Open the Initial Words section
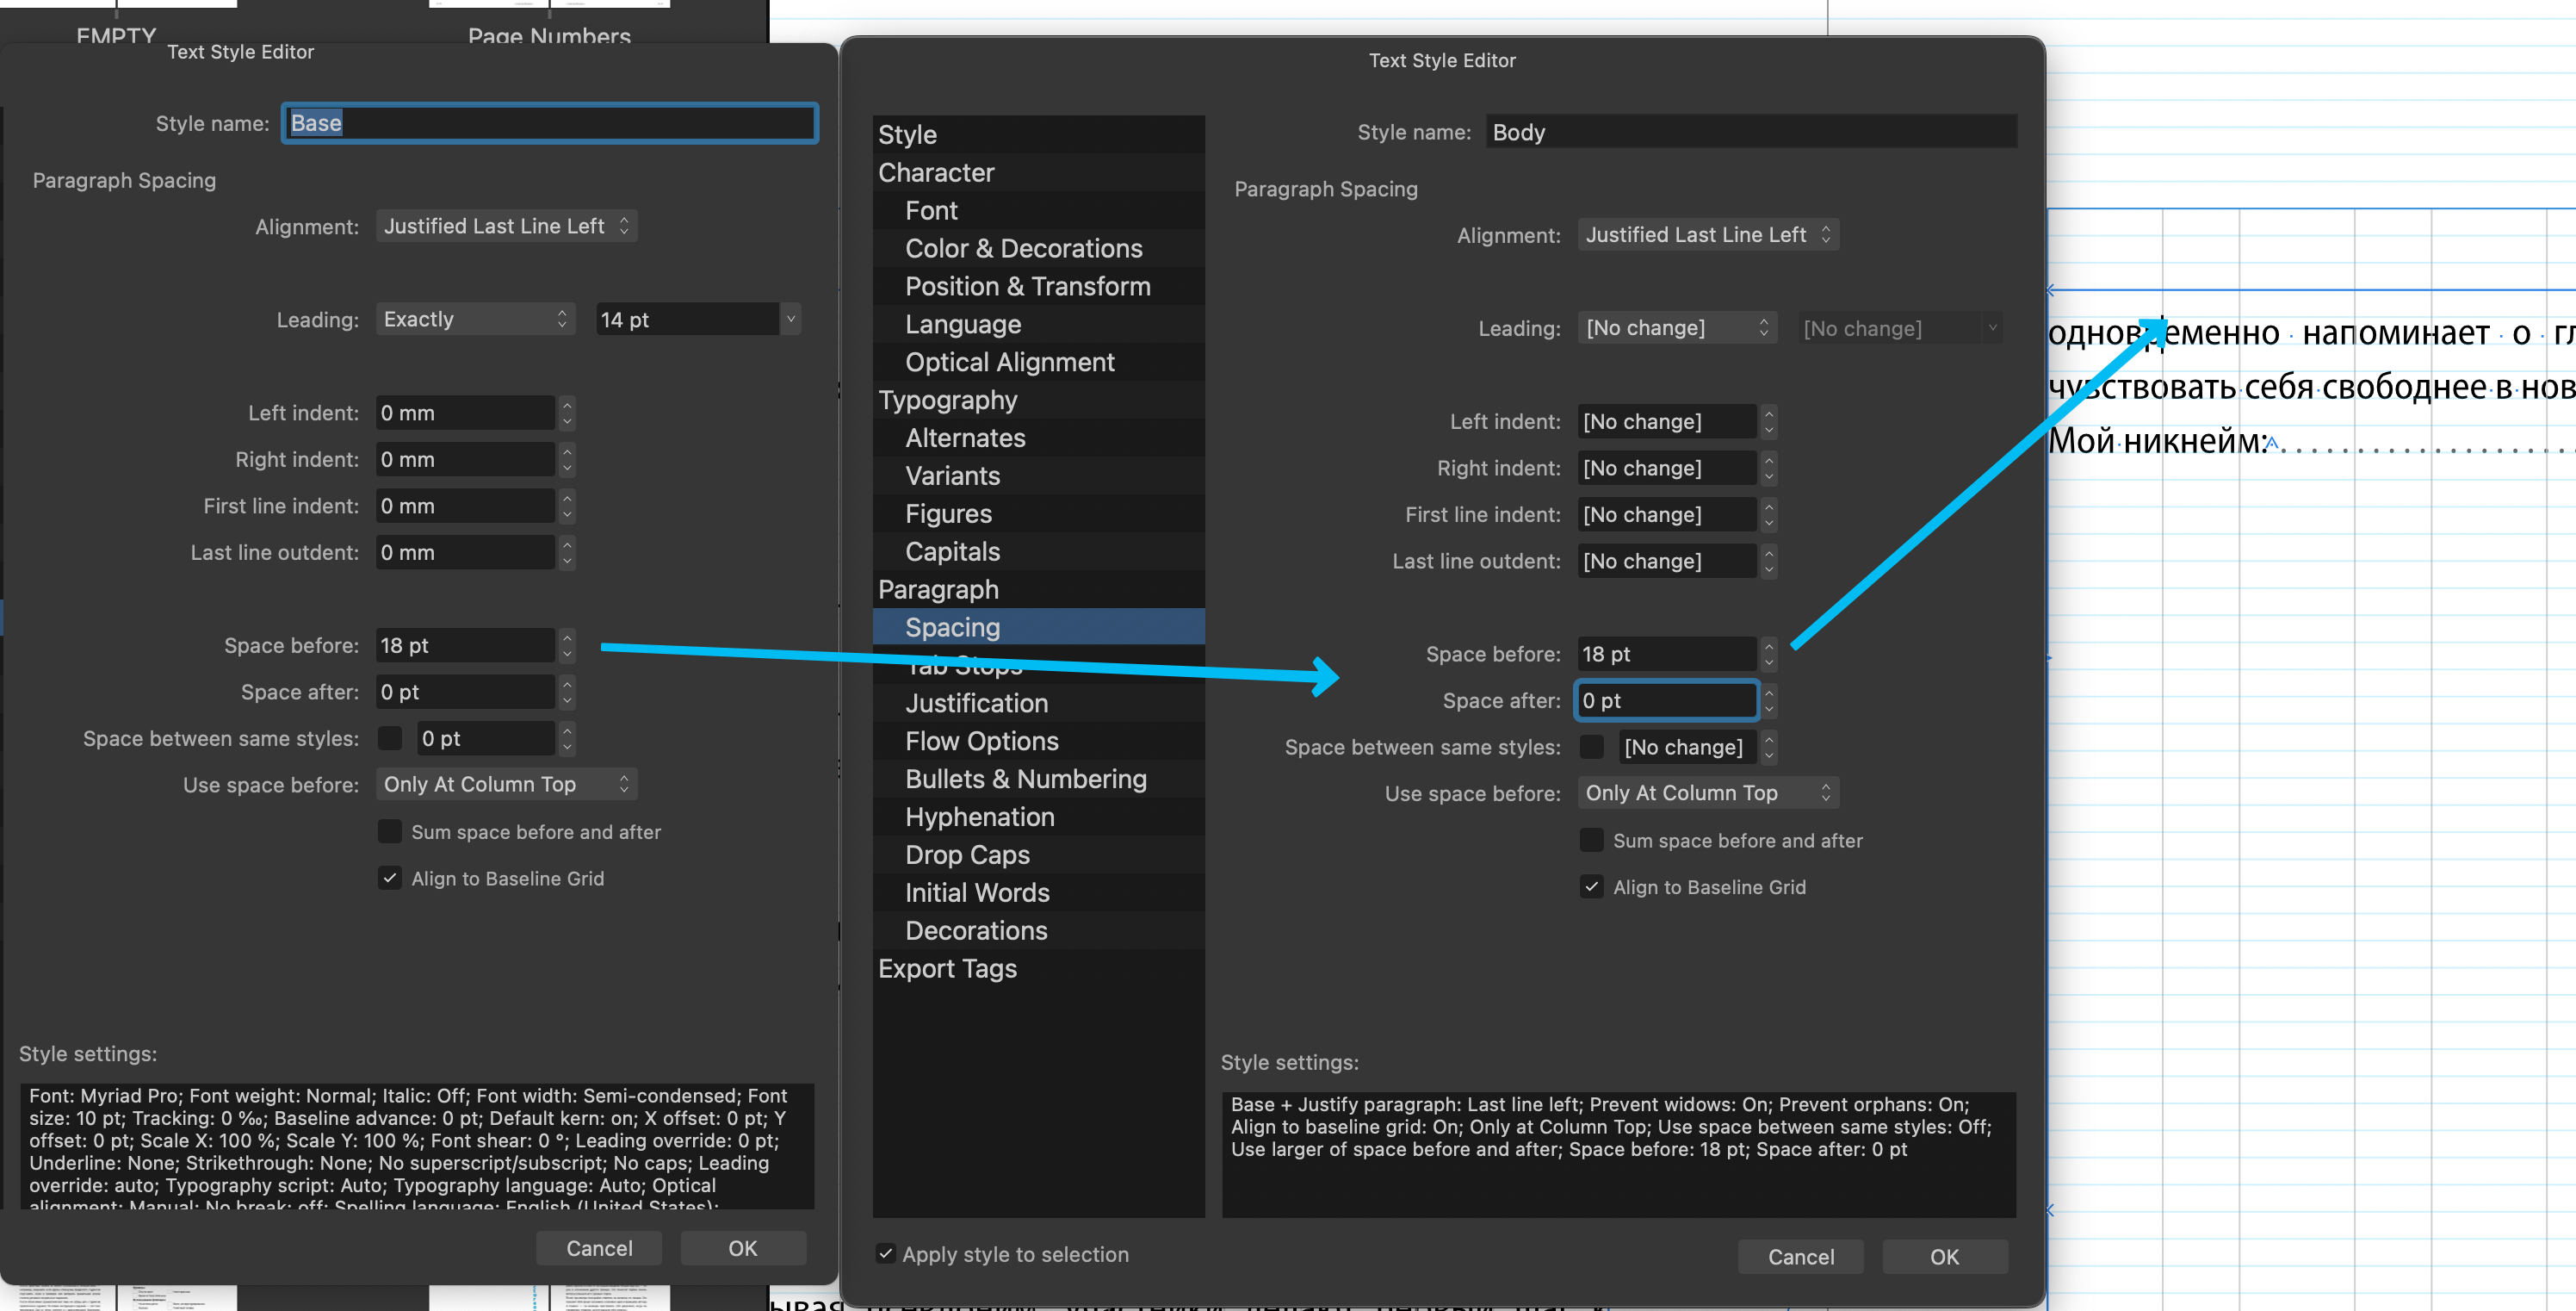This screenshot has width=2576, height=1311. (1038, 892)
